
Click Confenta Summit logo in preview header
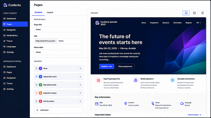click(x=97, y=23)
